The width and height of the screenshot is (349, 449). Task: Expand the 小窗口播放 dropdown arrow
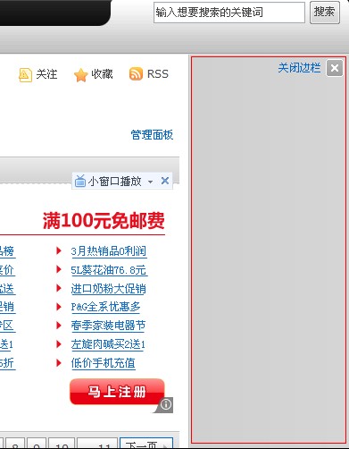tap(150, 182)
